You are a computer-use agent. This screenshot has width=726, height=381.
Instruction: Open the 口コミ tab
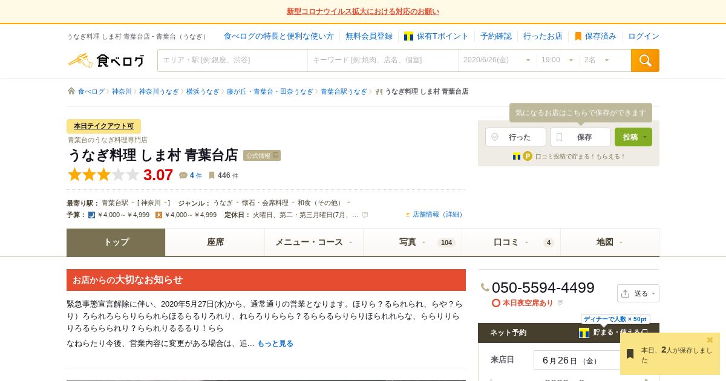[x=511, y=242]
